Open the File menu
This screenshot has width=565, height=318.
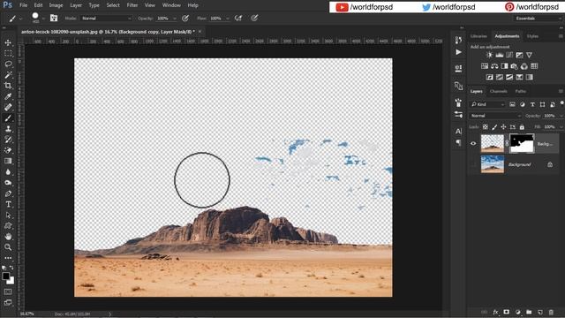pyautogui.click(x=24, y=5)
